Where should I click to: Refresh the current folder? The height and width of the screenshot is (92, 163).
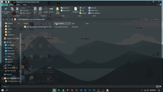click(145, 19)
